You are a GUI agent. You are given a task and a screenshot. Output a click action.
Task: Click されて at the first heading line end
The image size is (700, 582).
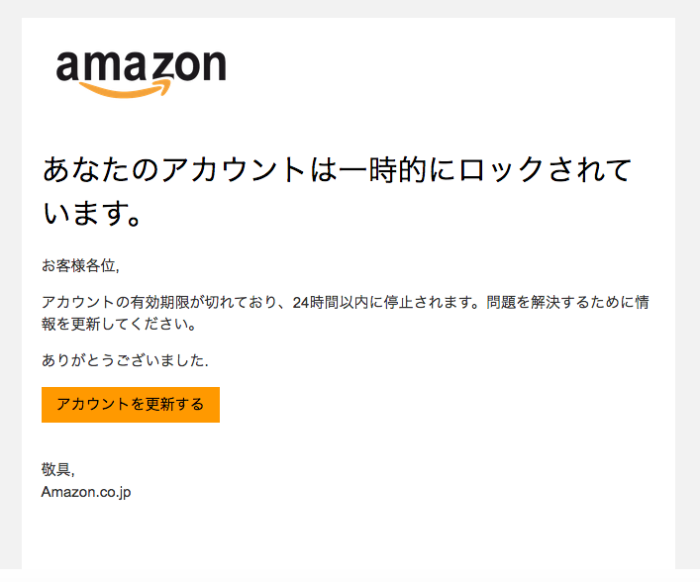589,170
